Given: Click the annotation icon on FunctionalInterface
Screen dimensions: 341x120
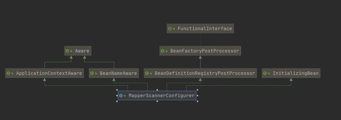Looking at the screenshot, I should click(x=170, y=29).
